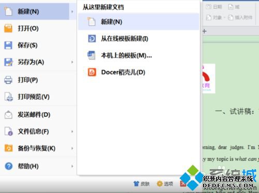The image size is (259, 193).
Task: Click document heading 一、试讲稿:
Action: (235, 111)
